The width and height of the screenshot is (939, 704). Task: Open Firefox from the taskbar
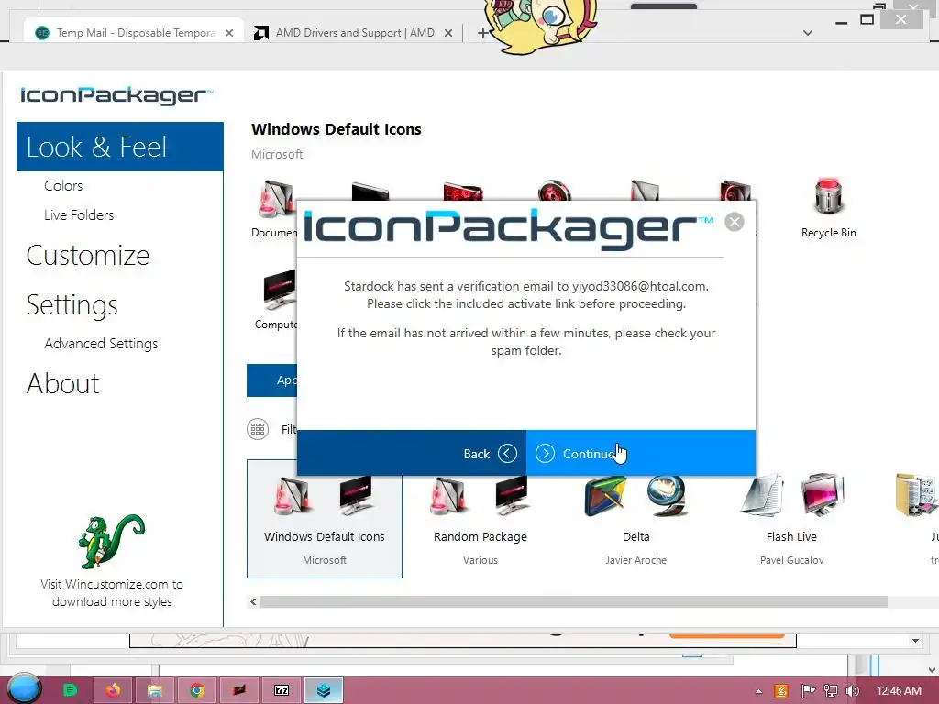pyautogui.click(x=113, y=690)
